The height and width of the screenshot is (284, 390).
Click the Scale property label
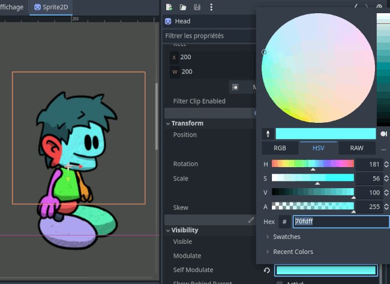pos(181,179)
